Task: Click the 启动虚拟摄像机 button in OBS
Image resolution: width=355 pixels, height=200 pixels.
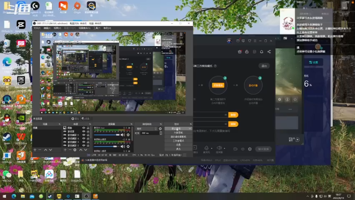Action: 178,137
